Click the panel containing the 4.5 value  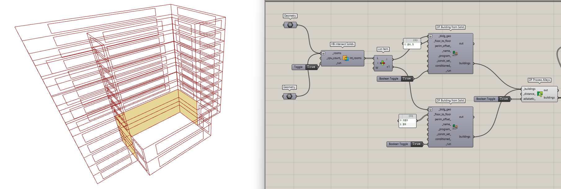(x=412, y=45)
